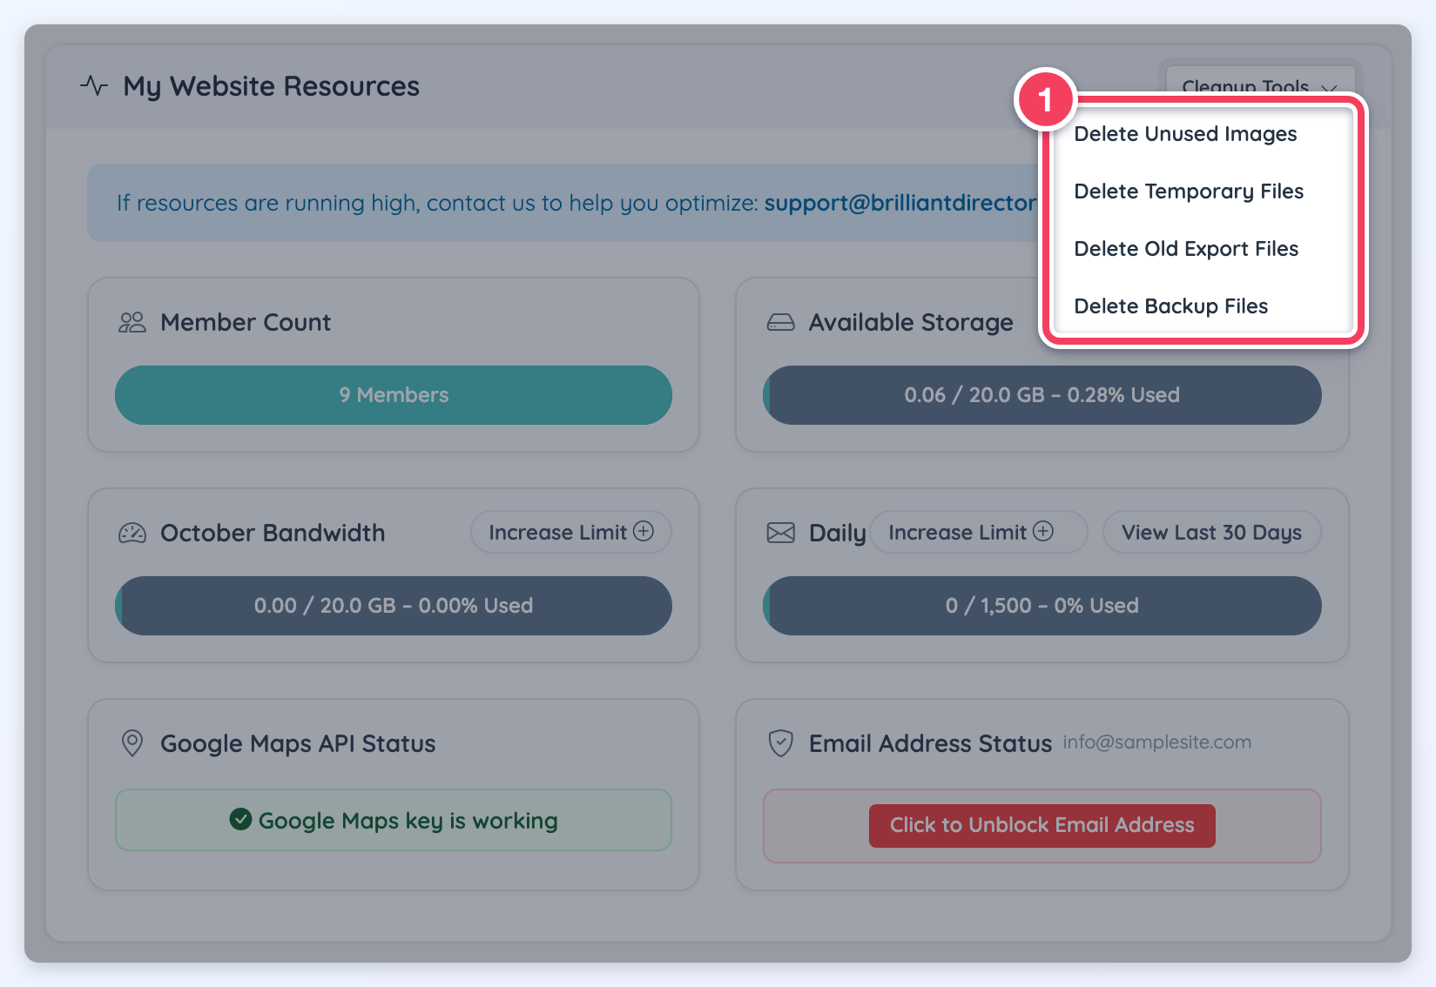Click to Unblock Email Address
This screenshot has width=1436, height=987.
(x=1042, y=825)
